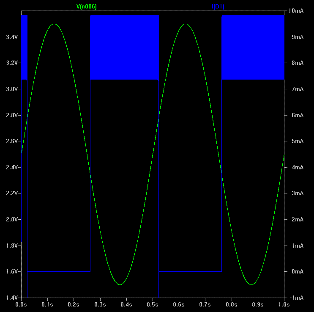Click the 0.8s time axis label

[x=232, y=304]
